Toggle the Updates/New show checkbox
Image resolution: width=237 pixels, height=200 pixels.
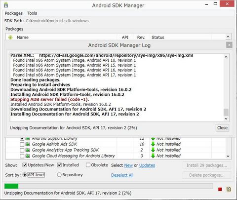pos(25,165)
